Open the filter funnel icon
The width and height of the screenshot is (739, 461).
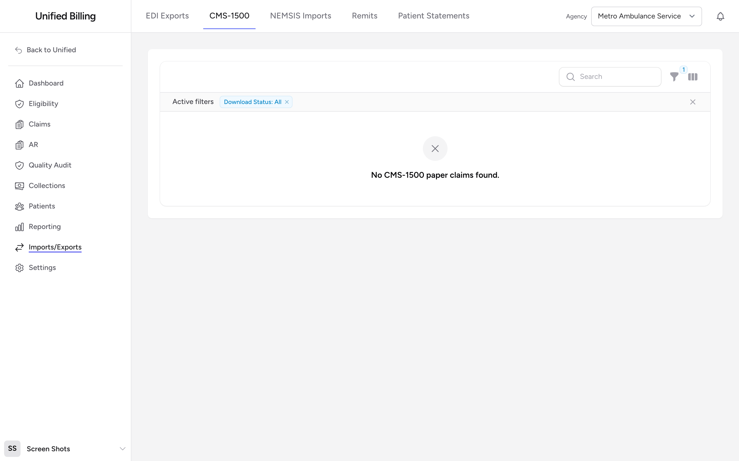[674, 77]
